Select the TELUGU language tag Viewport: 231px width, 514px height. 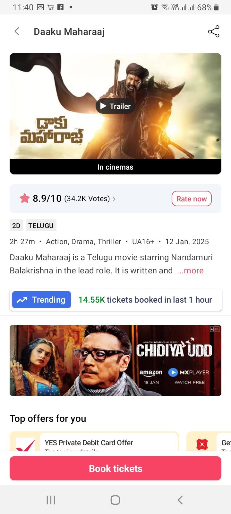pyautogui.click(x=41, y=226)
